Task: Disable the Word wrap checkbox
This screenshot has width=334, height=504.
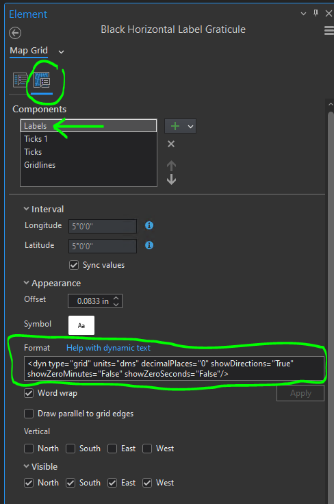Action: click(x=29, y=393)
